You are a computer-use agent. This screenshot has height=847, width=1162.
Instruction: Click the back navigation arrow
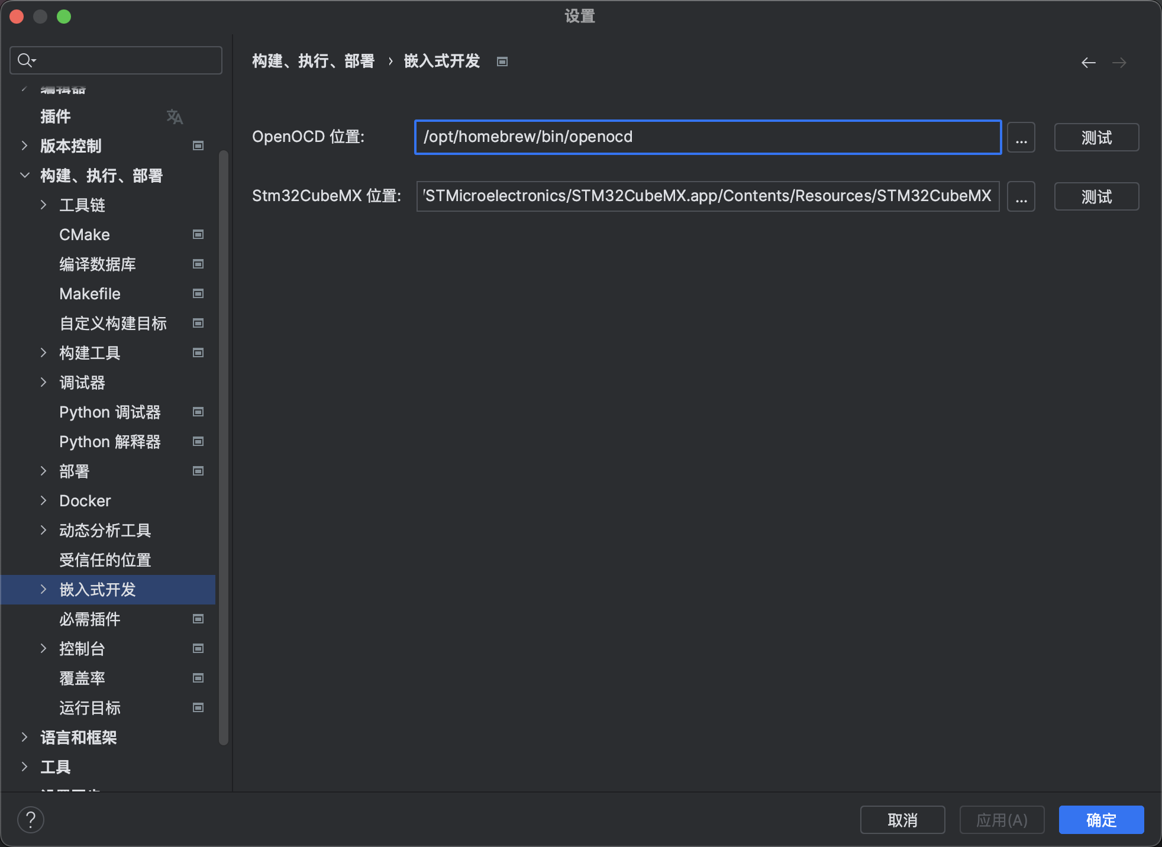(1088, 63)
